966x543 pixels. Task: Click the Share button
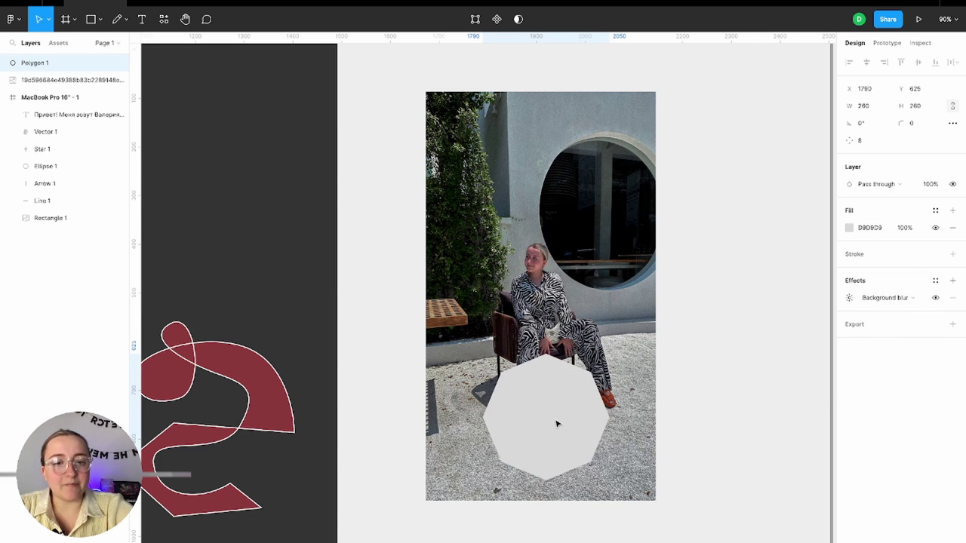[888, 19]
